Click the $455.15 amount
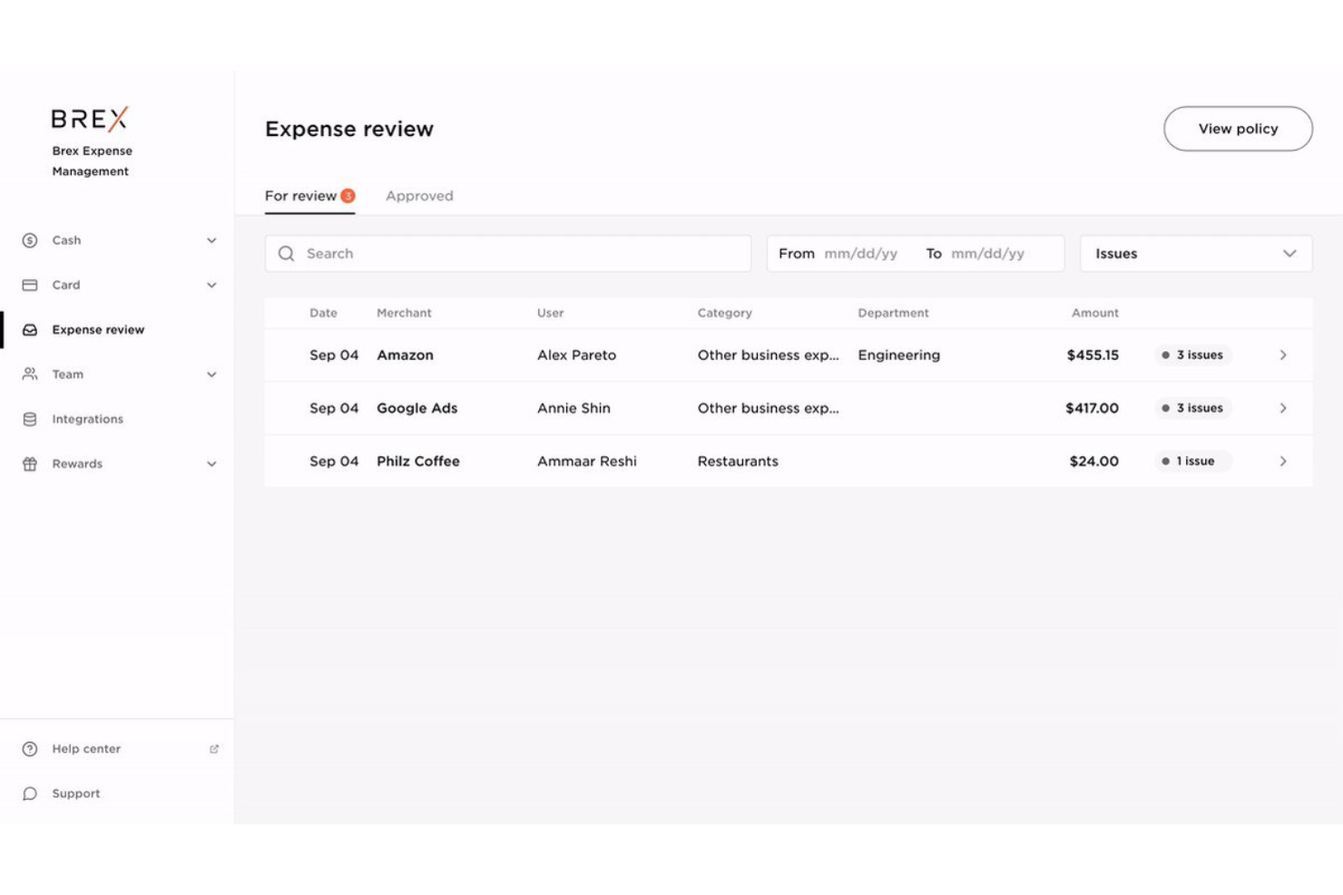 1093,355
